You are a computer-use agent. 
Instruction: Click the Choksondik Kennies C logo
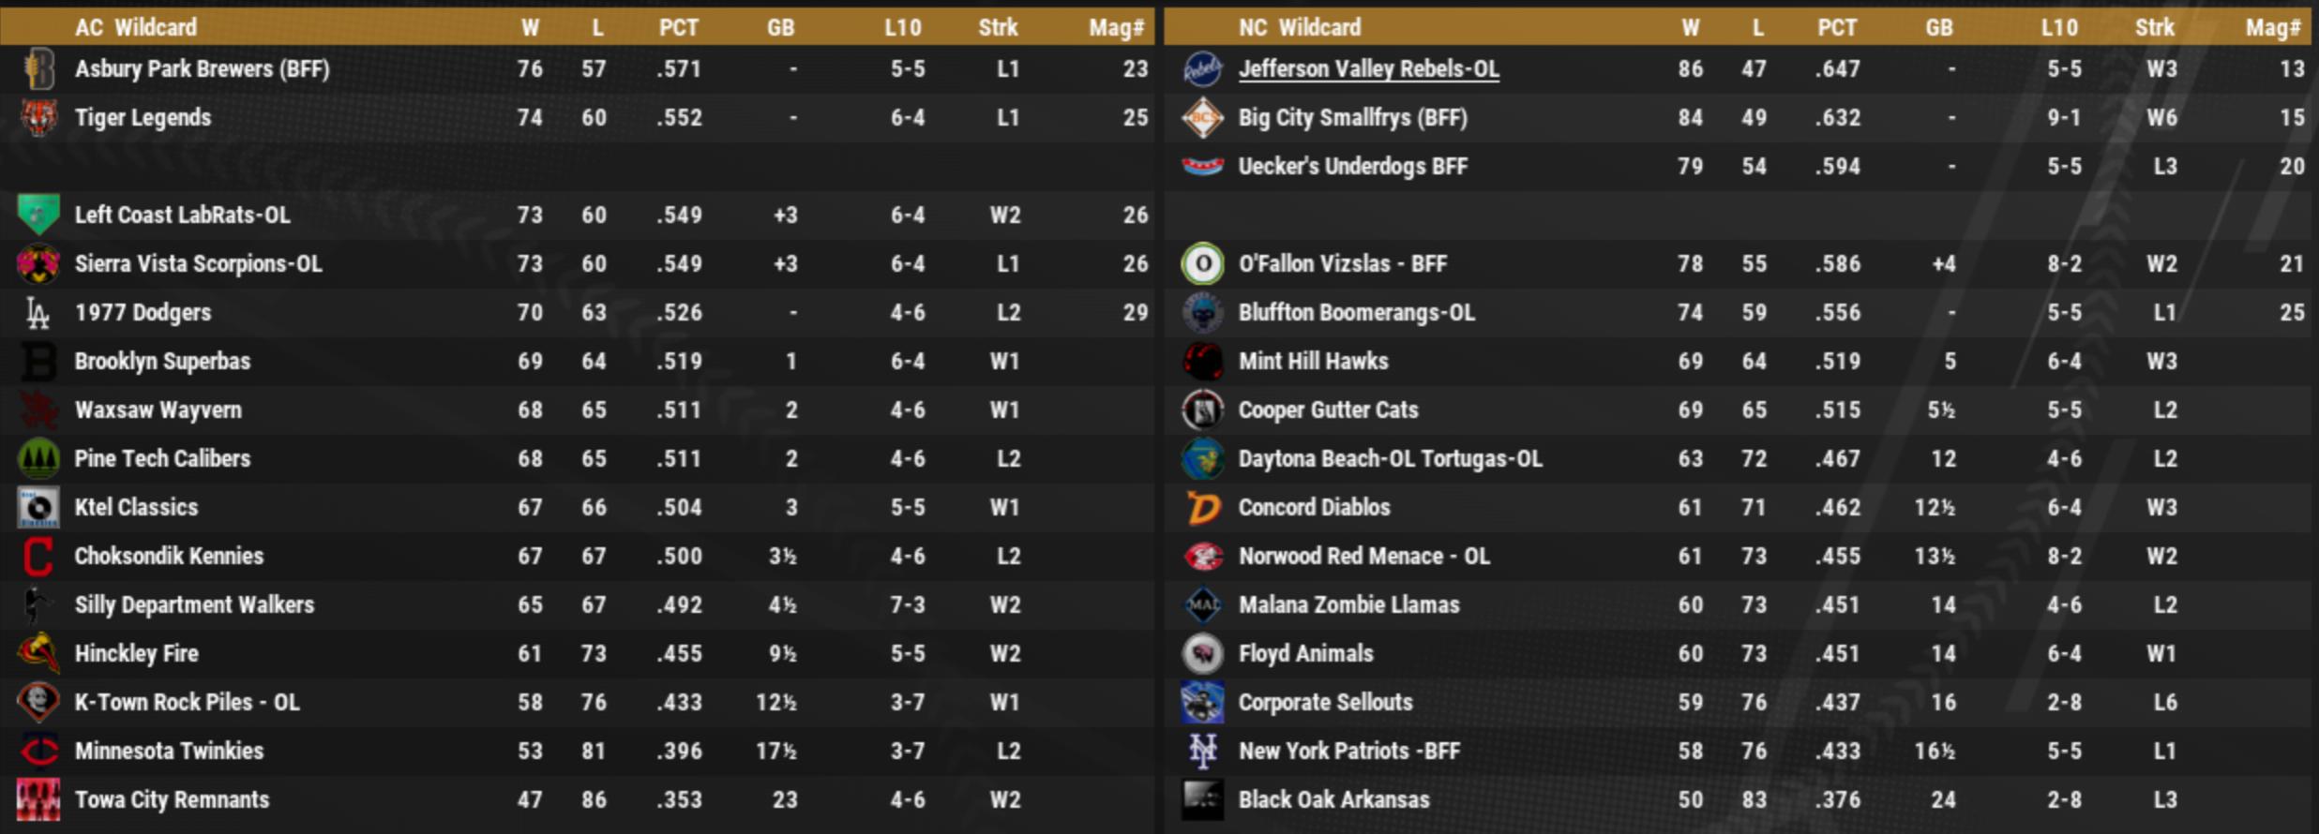pos(38,557)
